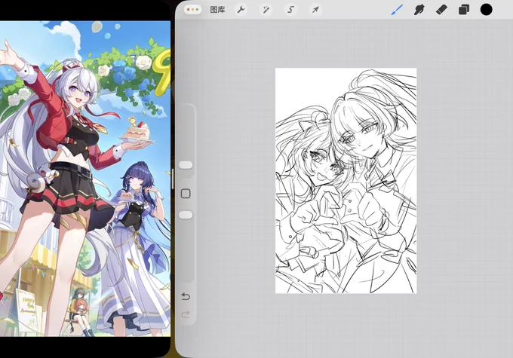
Task: Open the Layers panel
Action: pyautogui.click(x=464, y=10)
